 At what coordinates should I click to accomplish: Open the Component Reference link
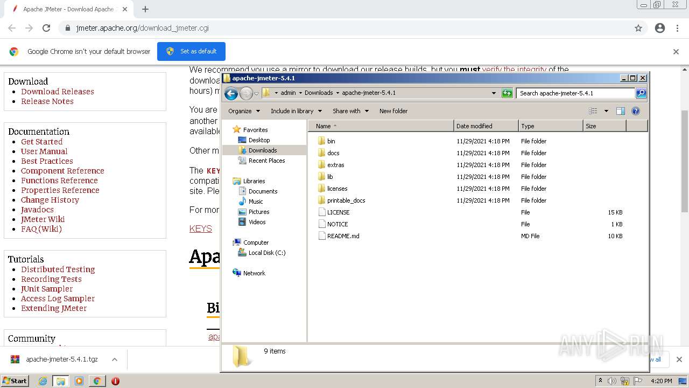62,171
